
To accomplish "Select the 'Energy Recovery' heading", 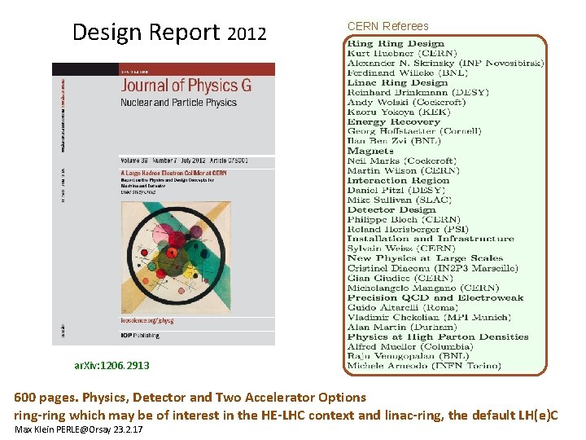I will pos(394,121).
